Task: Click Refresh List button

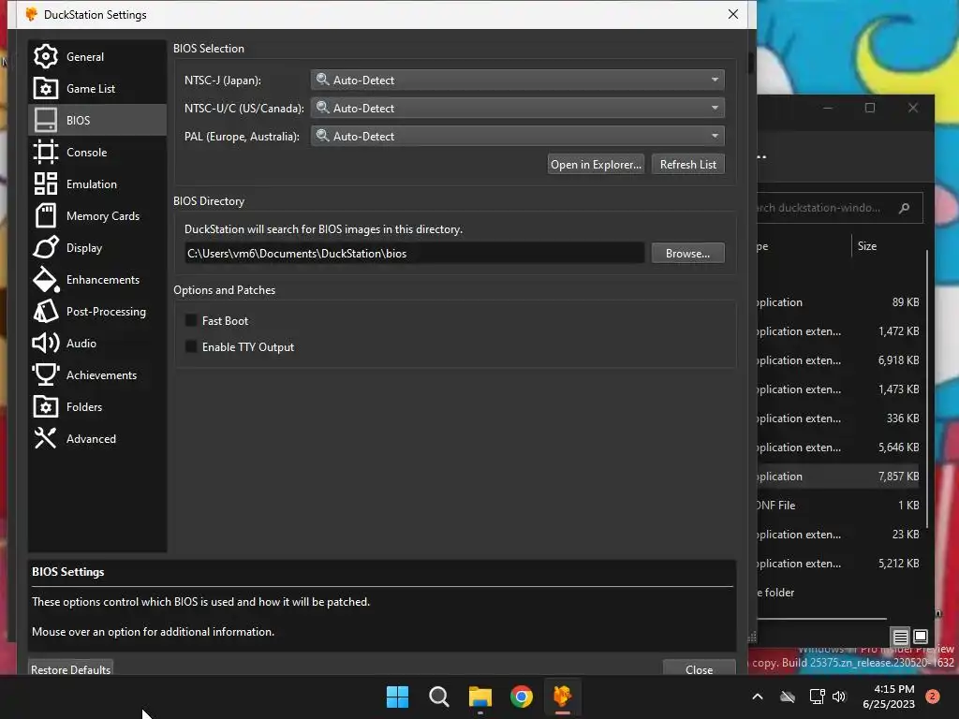Action: click(688, 165)
